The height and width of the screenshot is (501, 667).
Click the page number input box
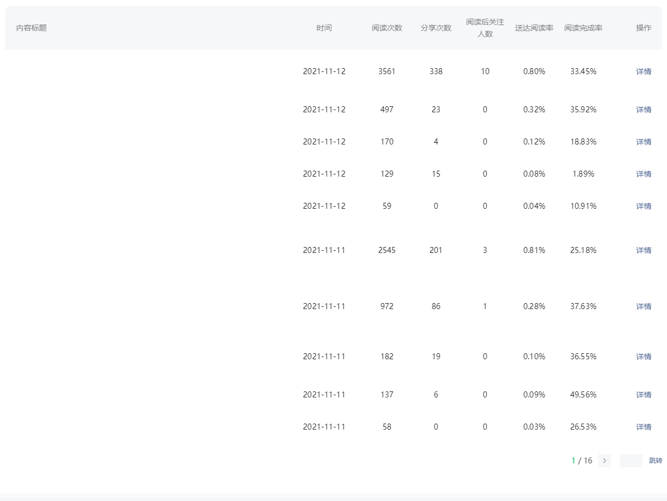[631, 461]
